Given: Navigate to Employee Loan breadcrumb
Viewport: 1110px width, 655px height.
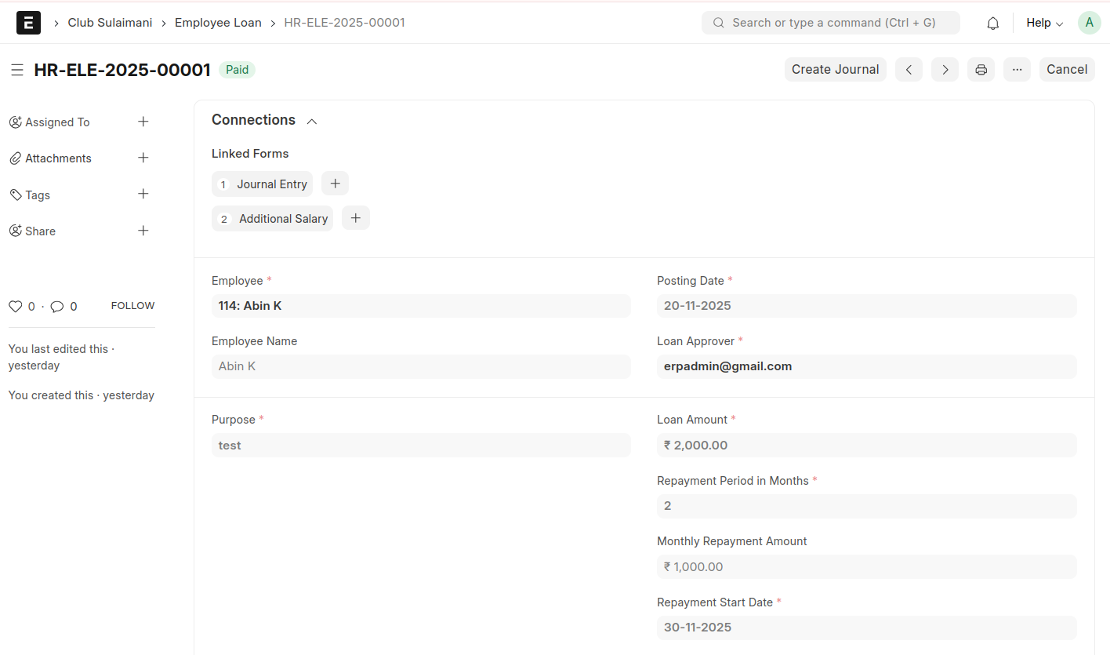Looking at the screenshot, I should pyautogui.click(x=218, y=23).
